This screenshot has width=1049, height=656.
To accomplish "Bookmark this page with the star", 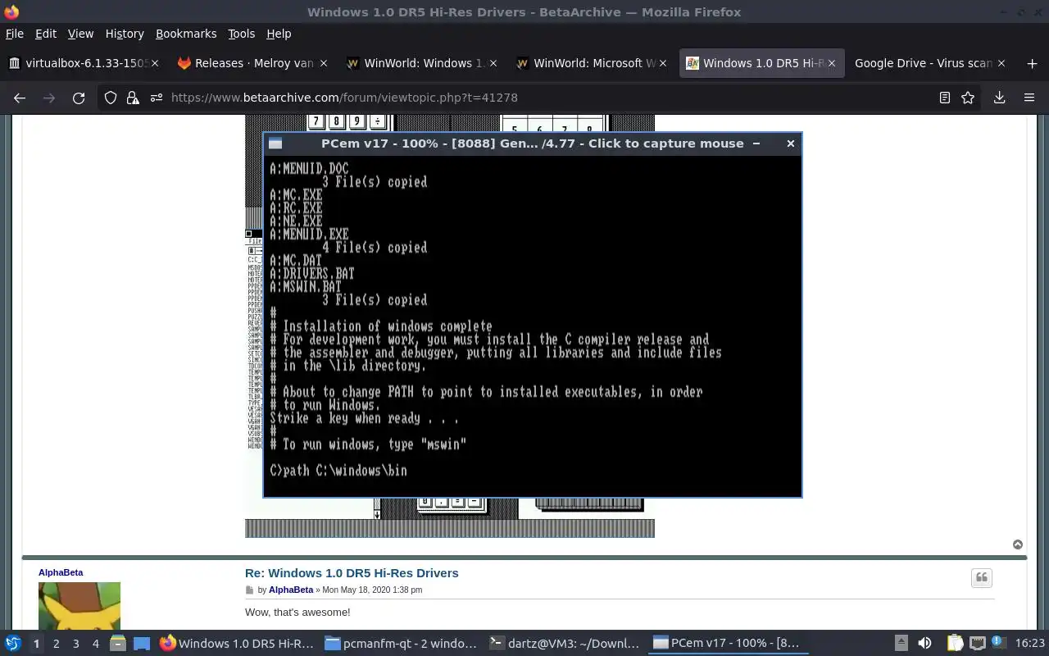I will pyautogui.click(x=968, y=98).
